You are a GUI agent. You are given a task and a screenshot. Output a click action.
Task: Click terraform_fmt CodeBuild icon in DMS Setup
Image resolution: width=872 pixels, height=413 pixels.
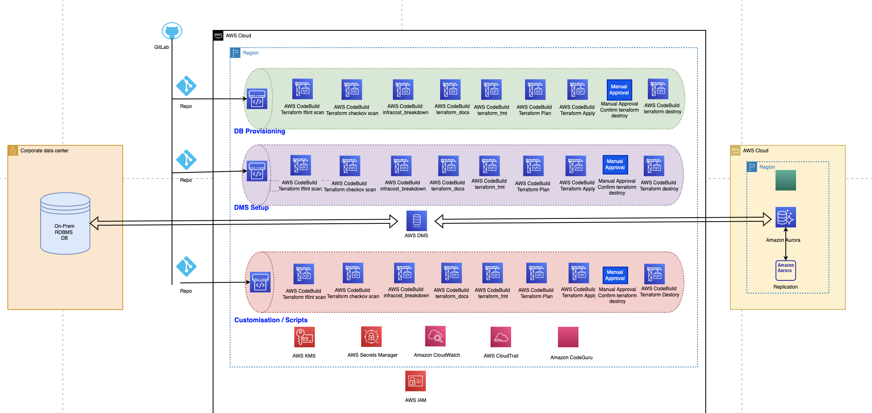click(489, 166)
